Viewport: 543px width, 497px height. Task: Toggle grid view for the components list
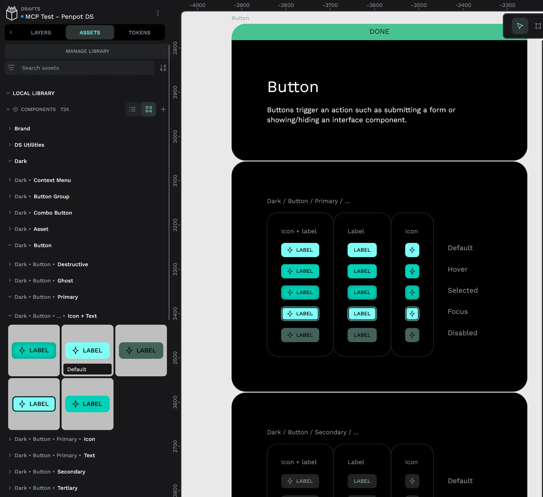pos(149,109)
